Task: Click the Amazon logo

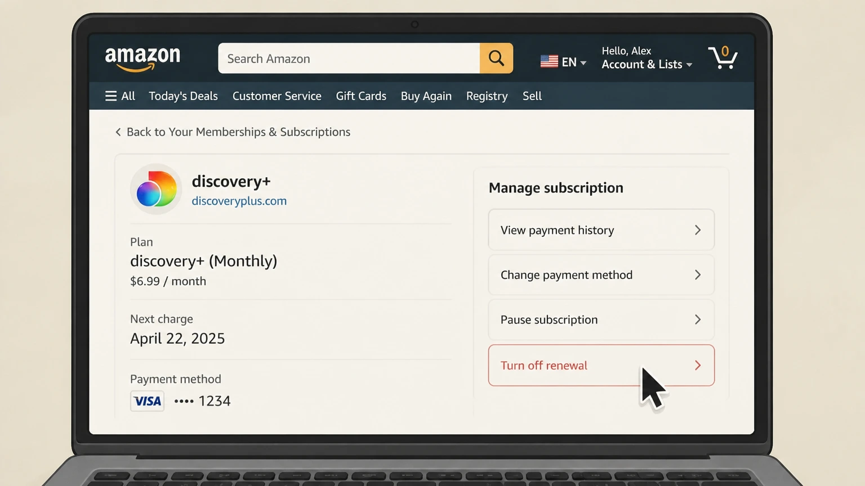Action: [x=142, y=58]
